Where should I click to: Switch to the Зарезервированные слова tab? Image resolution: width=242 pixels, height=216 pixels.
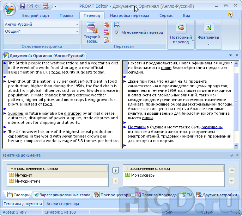pos(62,195)
